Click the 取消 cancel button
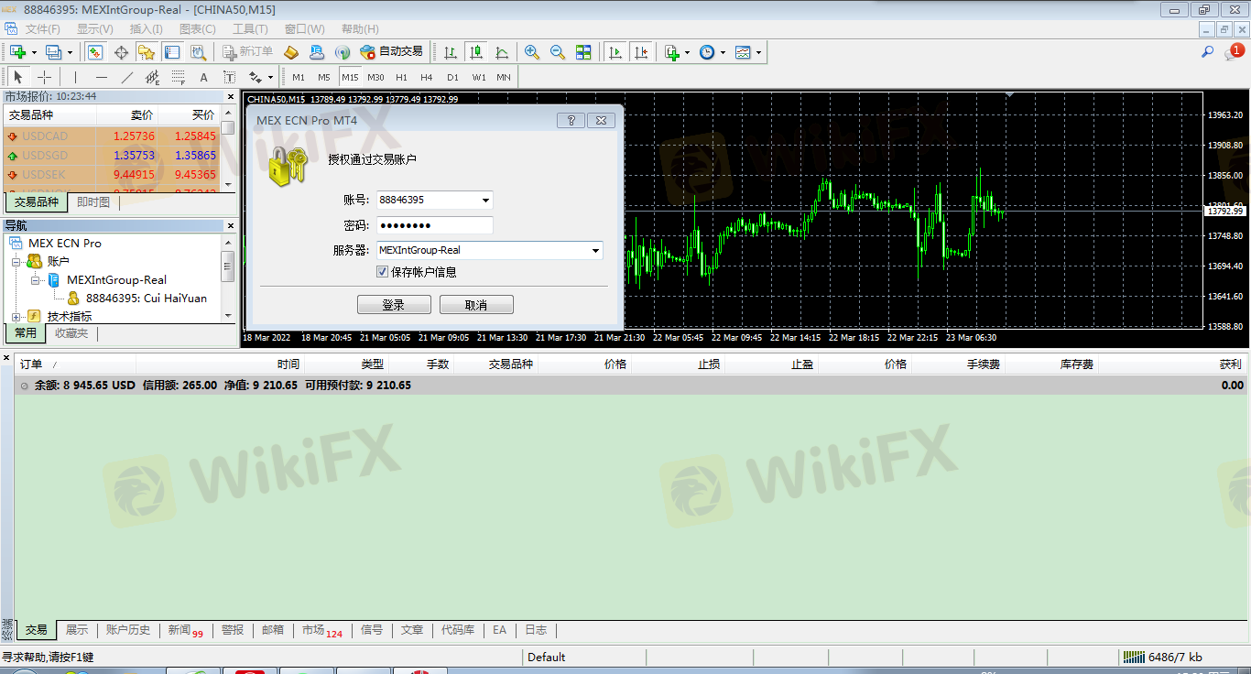The height and width of the screenshot is (674, 1251). [x=476, y=305]
